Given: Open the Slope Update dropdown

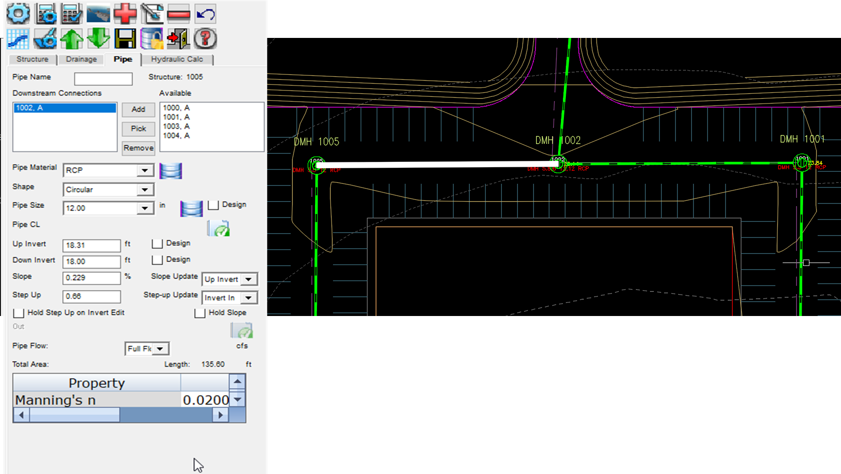Looking at the screenshot, I should tap(249, 279).
